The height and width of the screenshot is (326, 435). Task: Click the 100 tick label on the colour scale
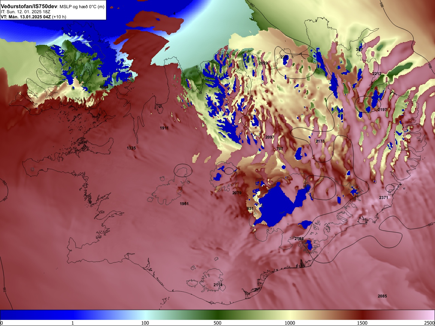pos(145,323)
